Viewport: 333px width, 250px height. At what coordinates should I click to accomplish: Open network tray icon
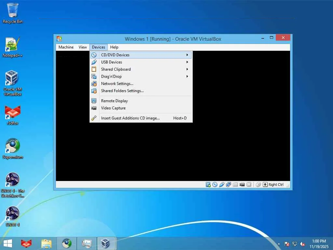click(x=295, y=244)
